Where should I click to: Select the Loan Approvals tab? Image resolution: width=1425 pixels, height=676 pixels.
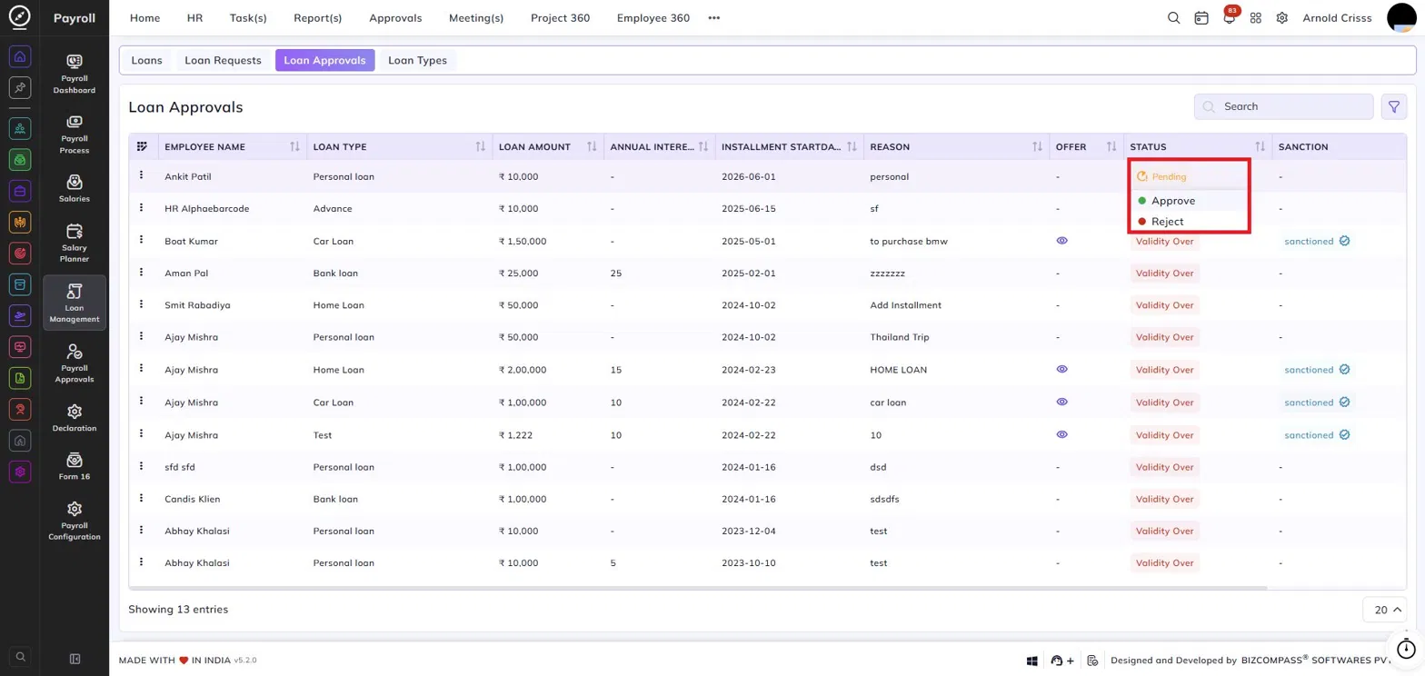coord(324,61)
